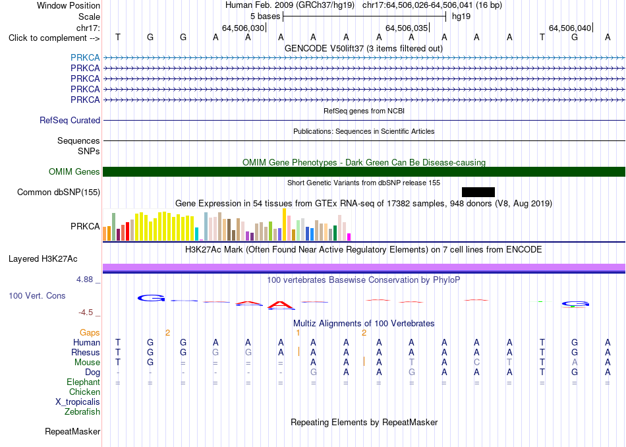Click 'Repeating Elements by RepeatMasker' title
The height and width of the screenshot is (447, 626).
pos(364,422)
